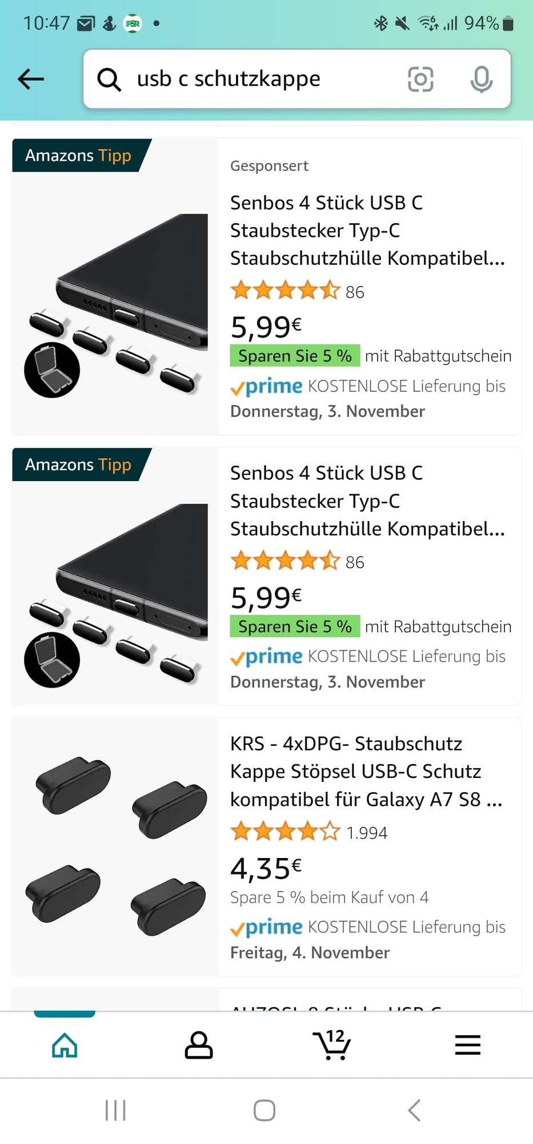Tap Android back navigation chevron
This screenshot has height=1144, width=533.
[414, 1110]
